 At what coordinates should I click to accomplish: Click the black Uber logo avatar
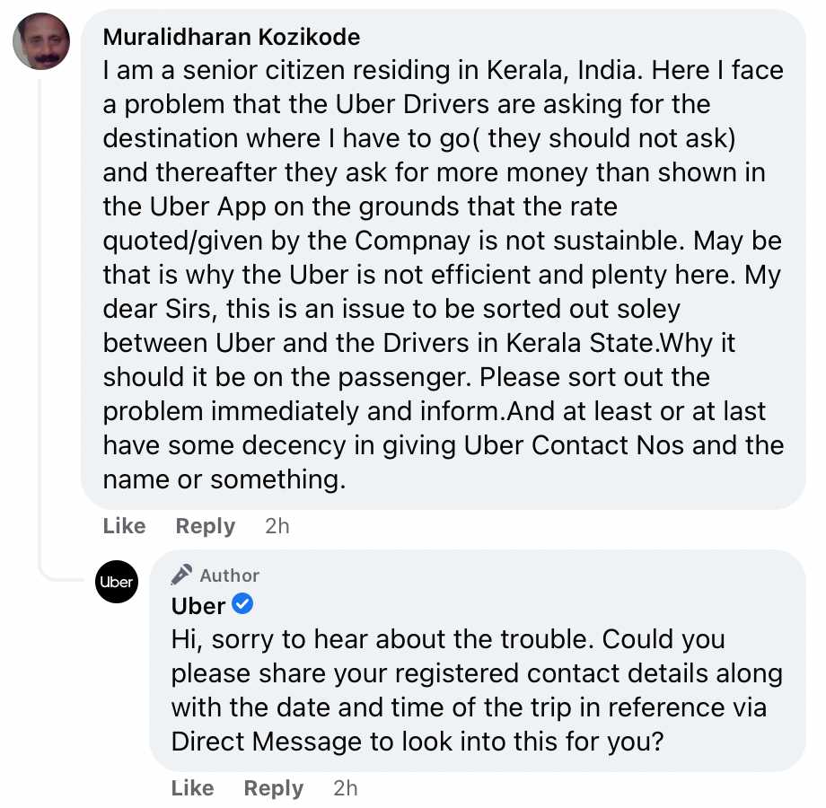[x=116, y=582]
